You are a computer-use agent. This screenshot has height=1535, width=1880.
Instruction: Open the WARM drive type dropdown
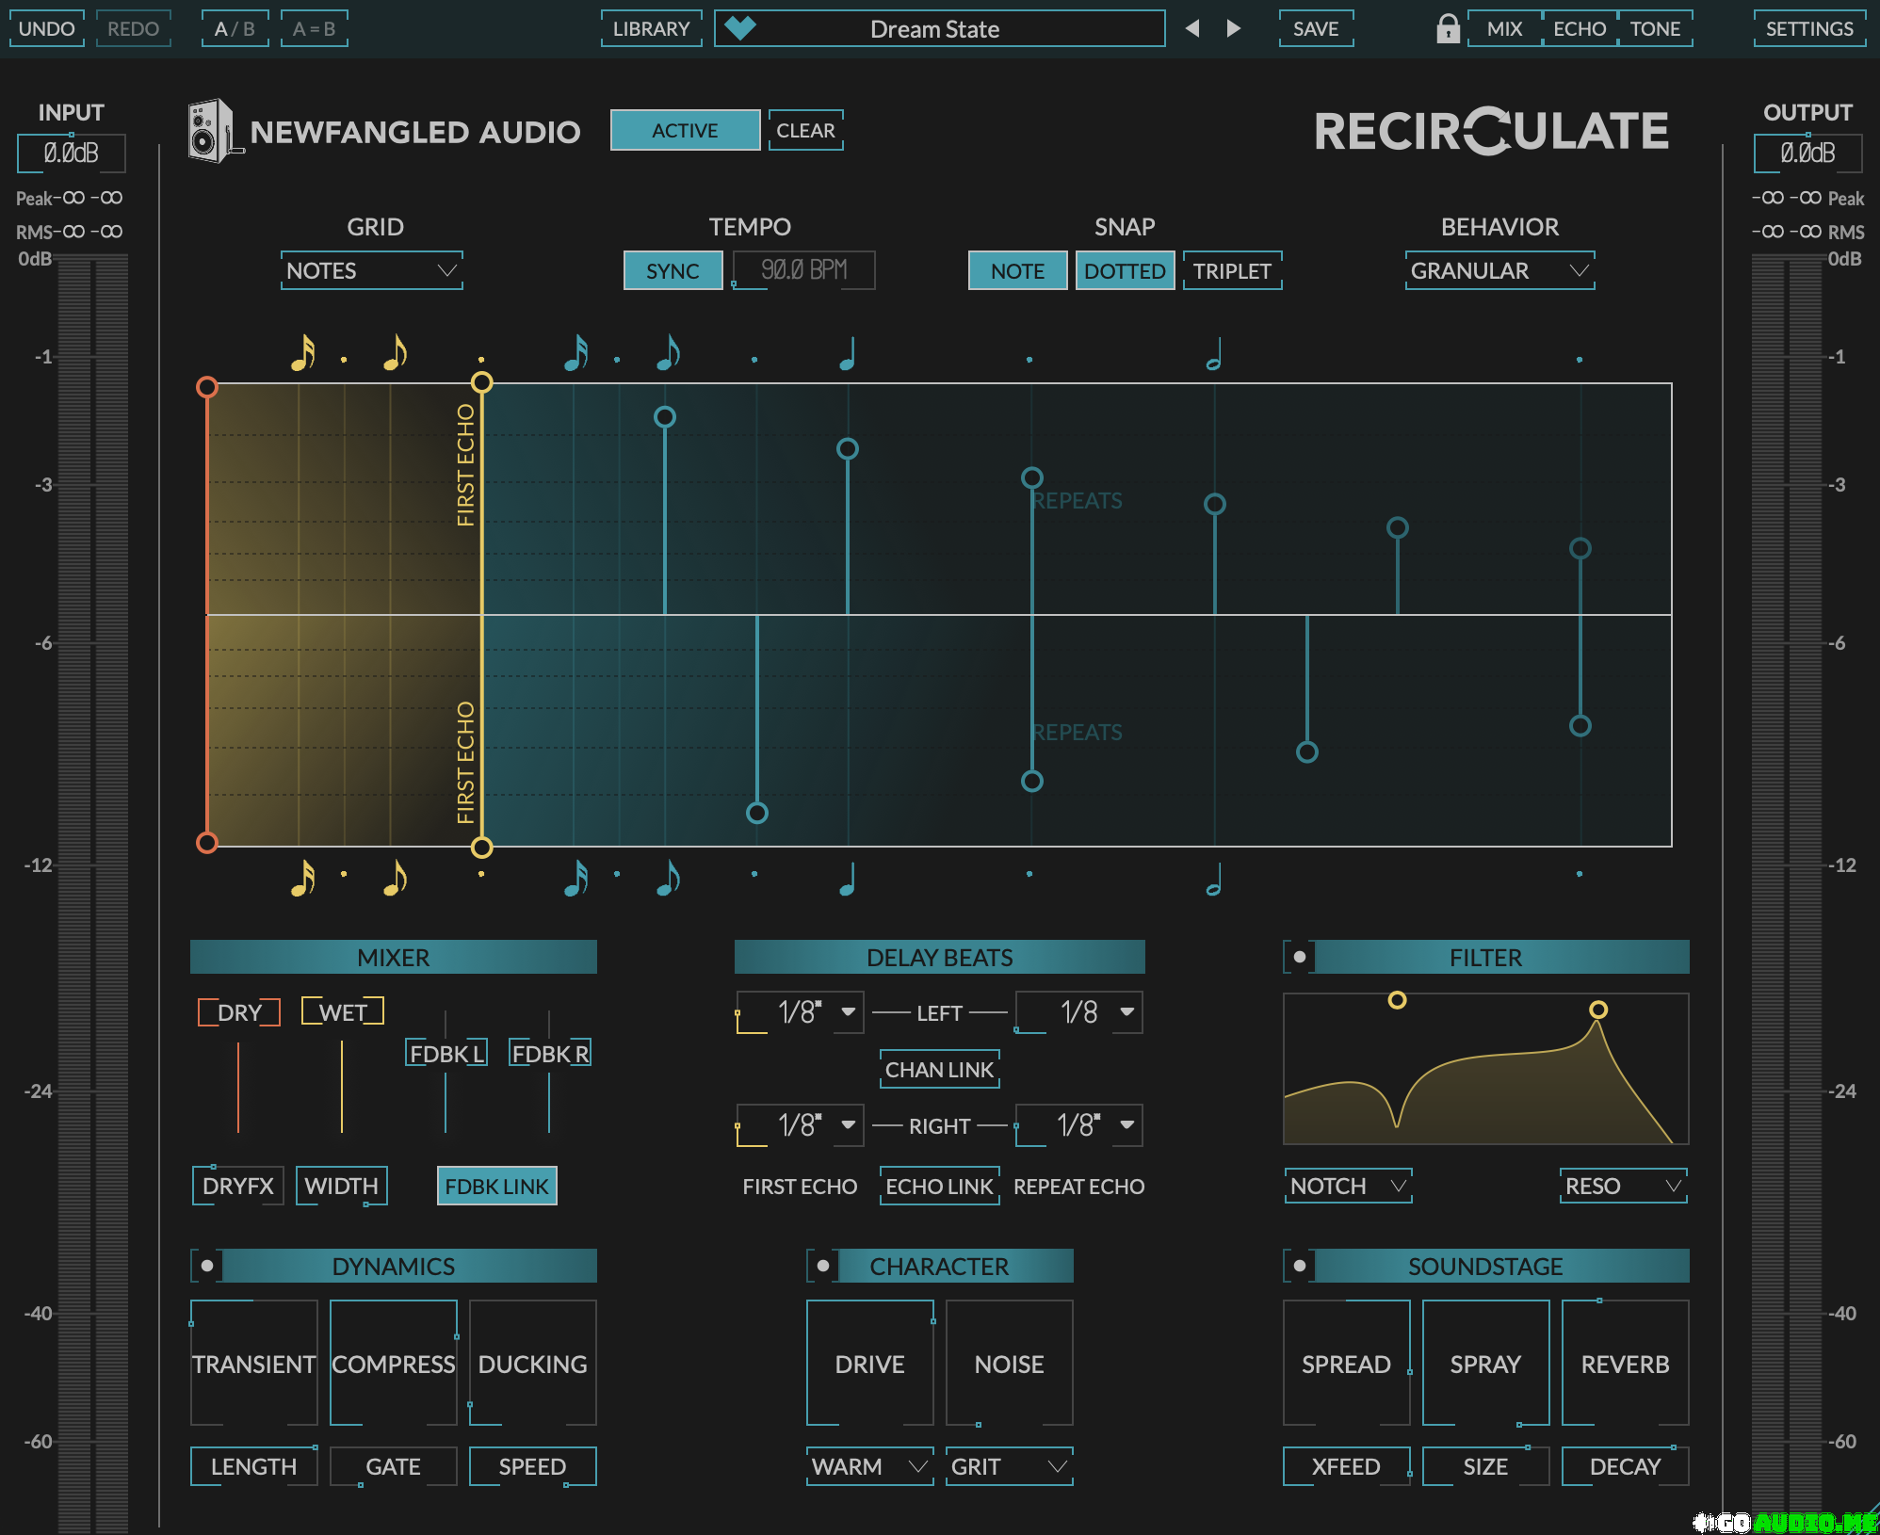[869, 1466]
